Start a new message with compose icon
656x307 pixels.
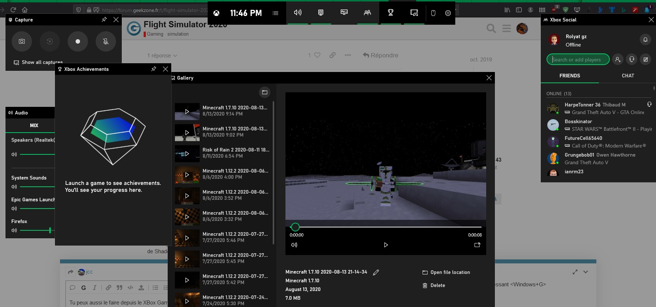[646, 60]
